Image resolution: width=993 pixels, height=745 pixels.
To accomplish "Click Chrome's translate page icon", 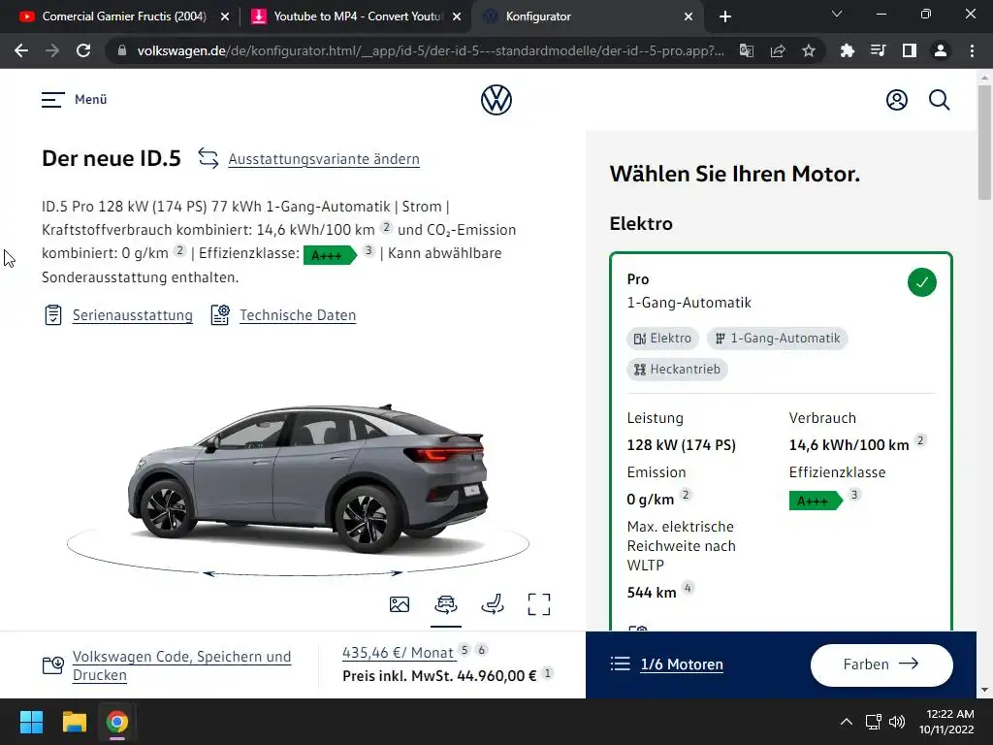I will pos(747,50).
